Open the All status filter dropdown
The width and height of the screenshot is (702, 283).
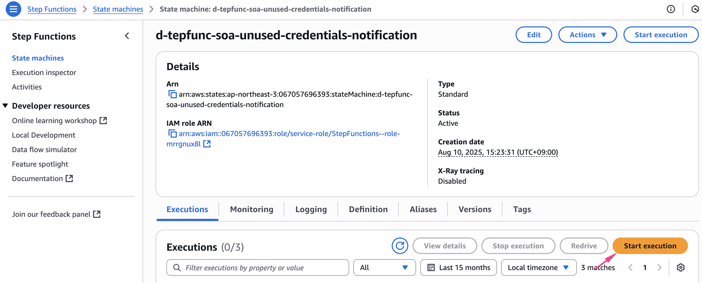(384, 267)
